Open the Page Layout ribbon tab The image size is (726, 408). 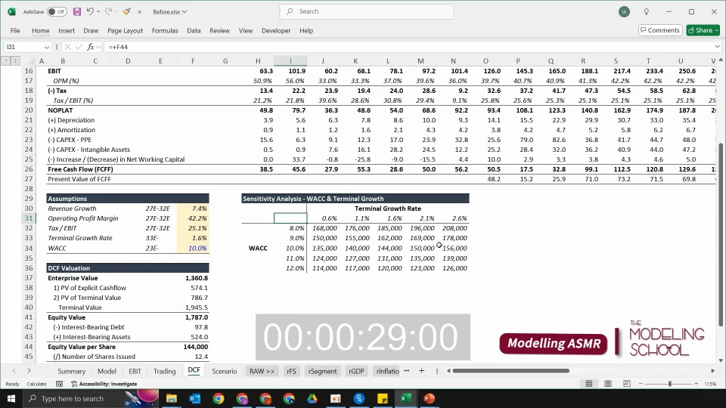125,30
